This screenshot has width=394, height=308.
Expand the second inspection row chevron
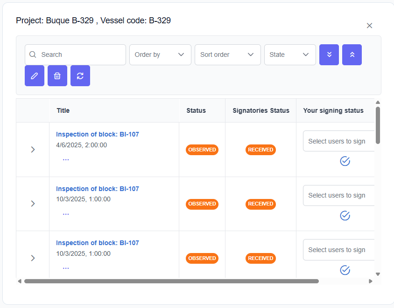33,204
